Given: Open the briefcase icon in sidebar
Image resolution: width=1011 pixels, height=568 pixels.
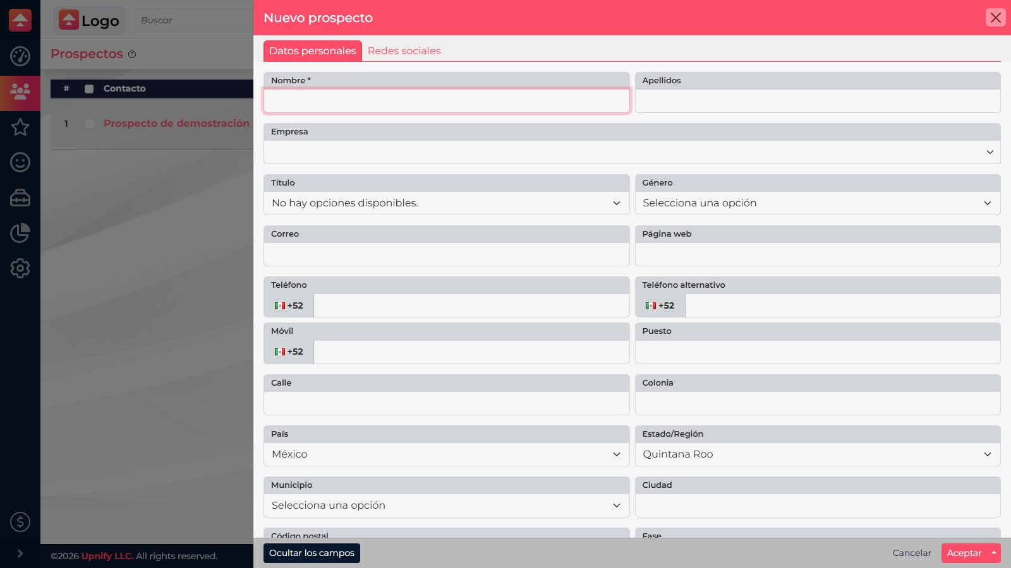Looking at the screenshot, I should [20, 198].
